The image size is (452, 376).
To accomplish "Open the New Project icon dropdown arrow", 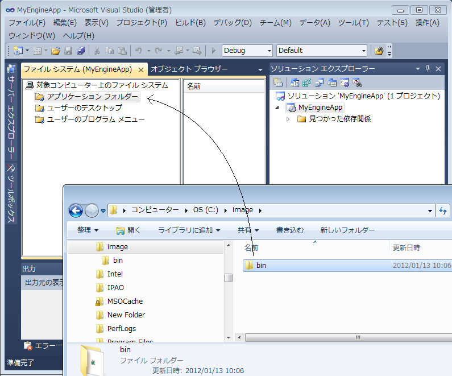I will (27, 51).
